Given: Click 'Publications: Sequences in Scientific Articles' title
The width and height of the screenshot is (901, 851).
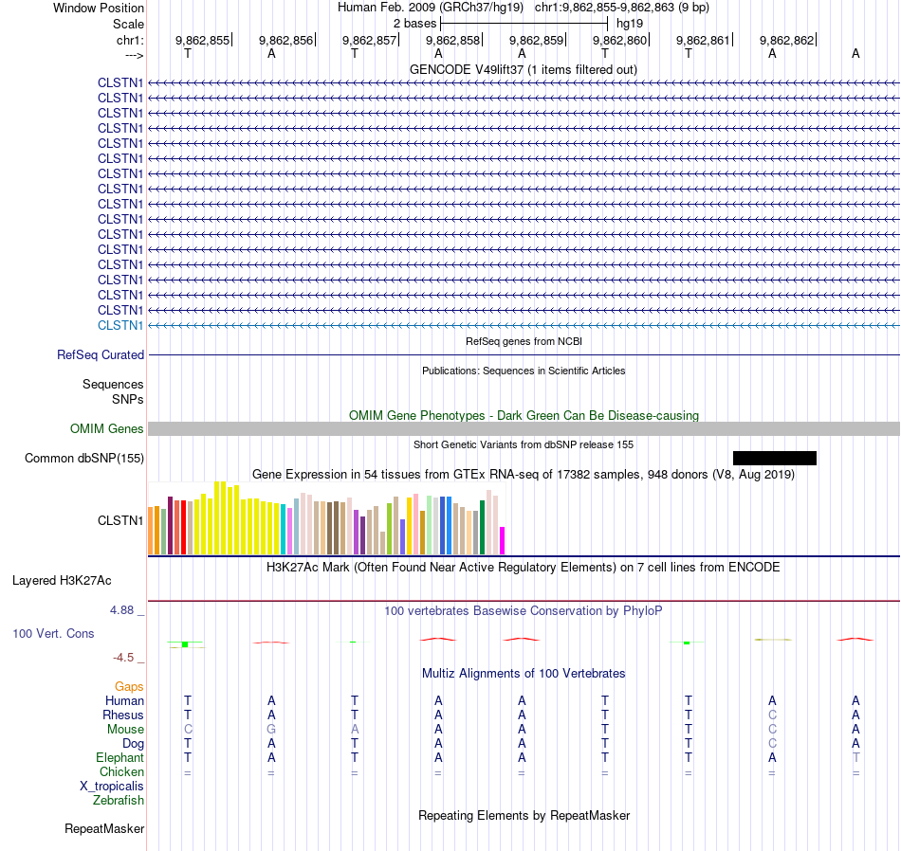Looking at the screenshot, I should [x=524, y=371].
